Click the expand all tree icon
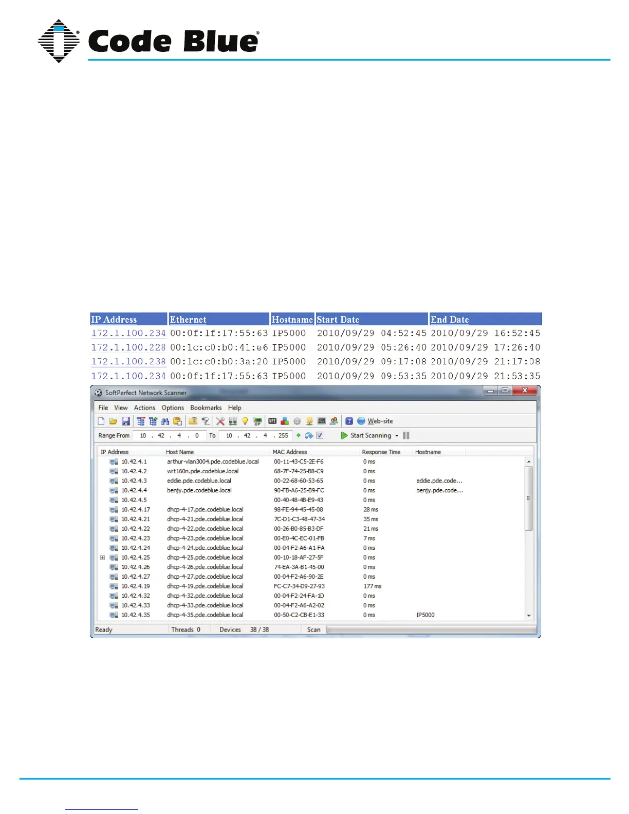Screen dimensions: 629x814 click(x=153, y=421)
